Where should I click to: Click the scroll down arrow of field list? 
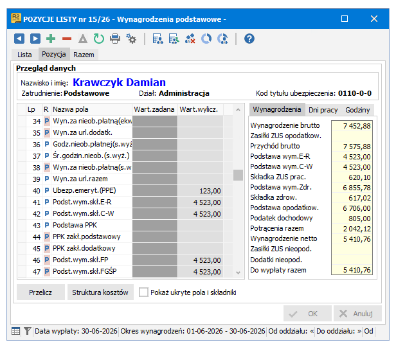[x=238, y=273]
